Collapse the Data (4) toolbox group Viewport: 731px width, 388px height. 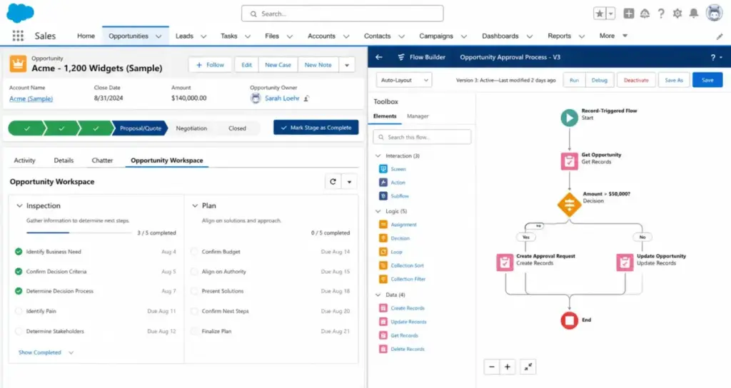click(378, 295)
